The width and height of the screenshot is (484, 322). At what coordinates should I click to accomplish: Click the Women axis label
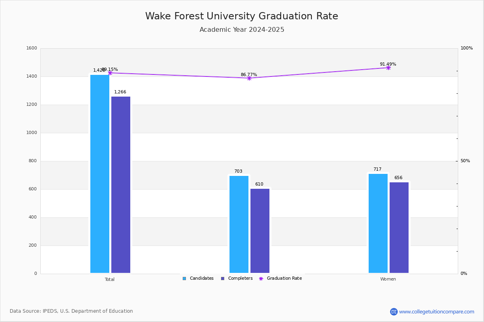(388, 279)
